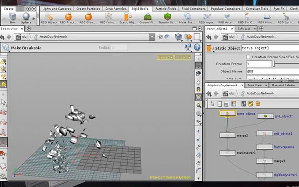Click the torus_object1 node in network

(x=228, y=114)
